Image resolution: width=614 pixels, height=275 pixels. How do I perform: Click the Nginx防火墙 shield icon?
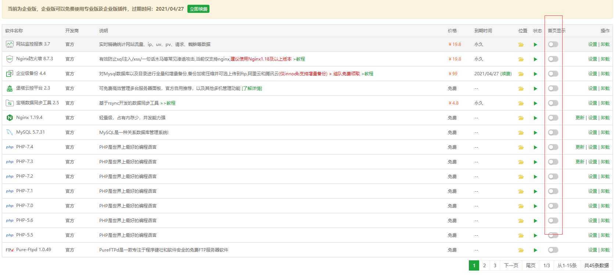coord(10,59)
